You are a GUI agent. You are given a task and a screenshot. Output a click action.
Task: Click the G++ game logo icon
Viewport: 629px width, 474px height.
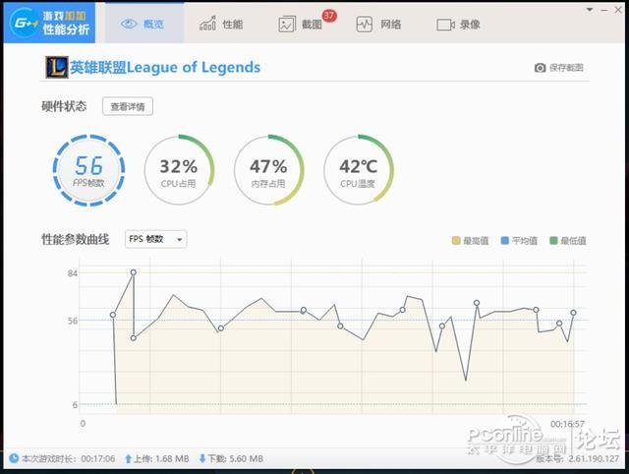(24, 23)
